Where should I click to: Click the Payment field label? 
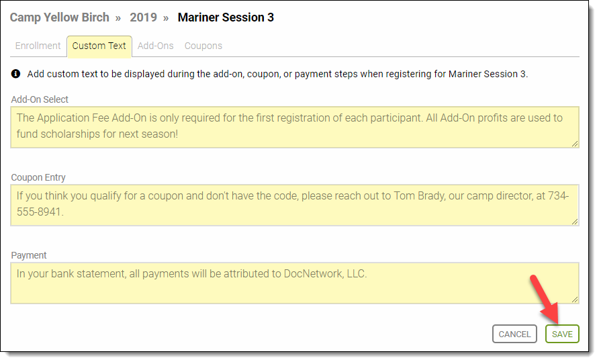[x=29, y=255]
